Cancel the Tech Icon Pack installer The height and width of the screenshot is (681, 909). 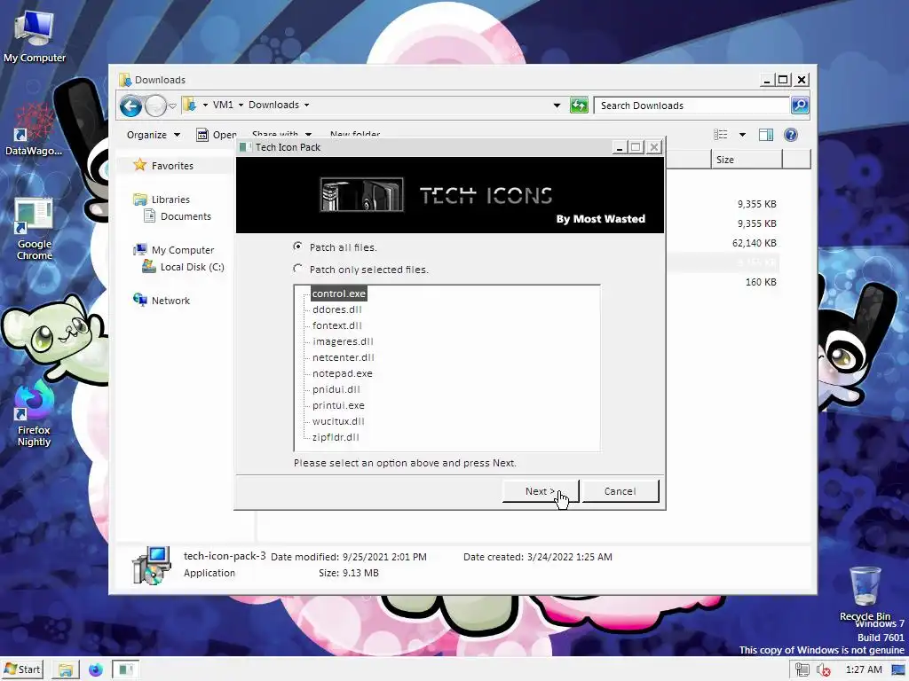click(620, 491)
